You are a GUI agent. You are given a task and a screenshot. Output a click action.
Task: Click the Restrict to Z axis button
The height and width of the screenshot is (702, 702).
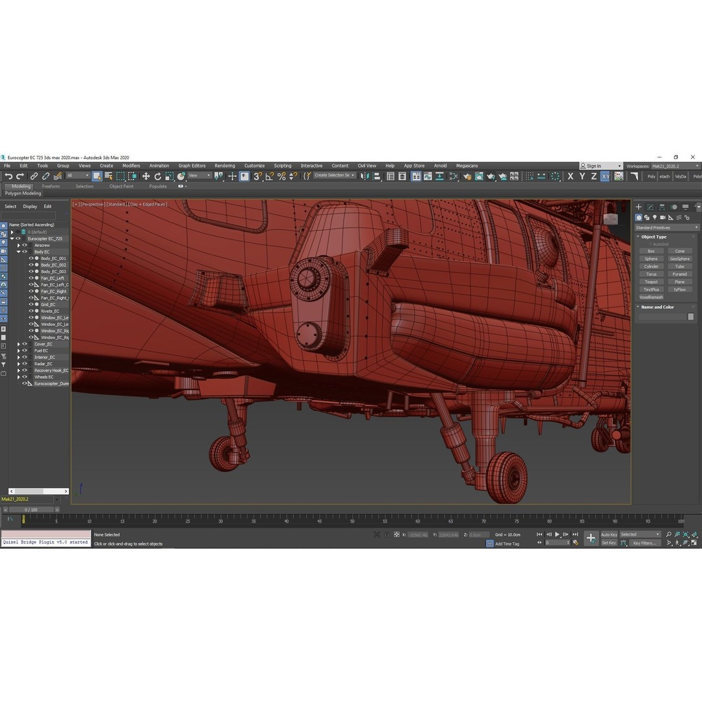[593, 176]
